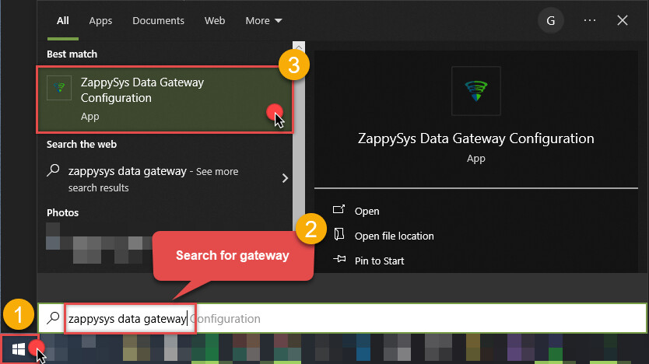Click the magnifier icon in the search box
Viewport: 649px width, 364px height.
coord(53,318)
